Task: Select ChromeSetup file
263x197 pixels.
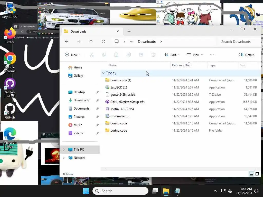Action: coord(181,116)
